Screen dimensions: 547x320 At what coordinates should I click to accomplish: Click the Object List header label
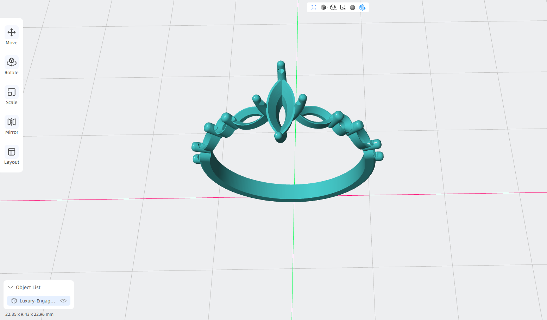tap(28, 287)
